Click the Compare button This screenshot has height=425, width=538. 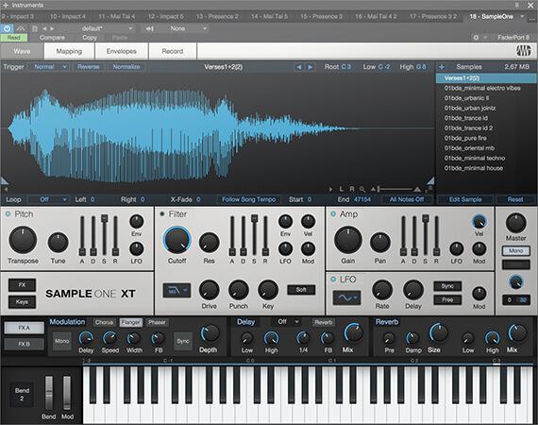(x=52, y=38)
